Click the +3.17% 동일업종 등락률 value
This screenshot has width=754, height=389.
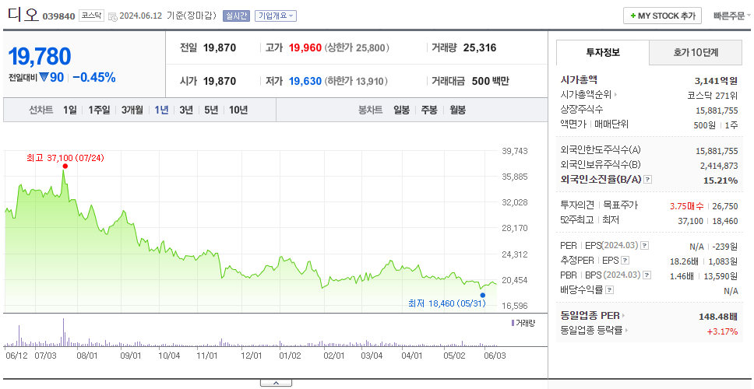click(722, 331)
